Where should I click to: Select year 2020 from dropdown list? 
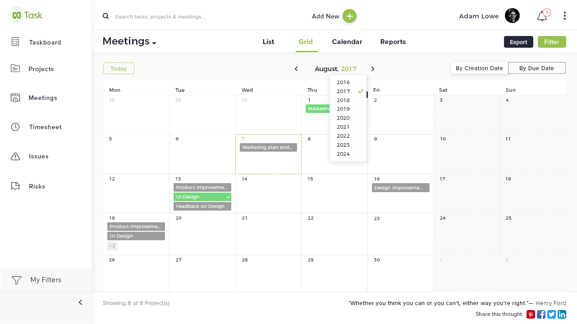pyautogui.click(x=343, y=118)
